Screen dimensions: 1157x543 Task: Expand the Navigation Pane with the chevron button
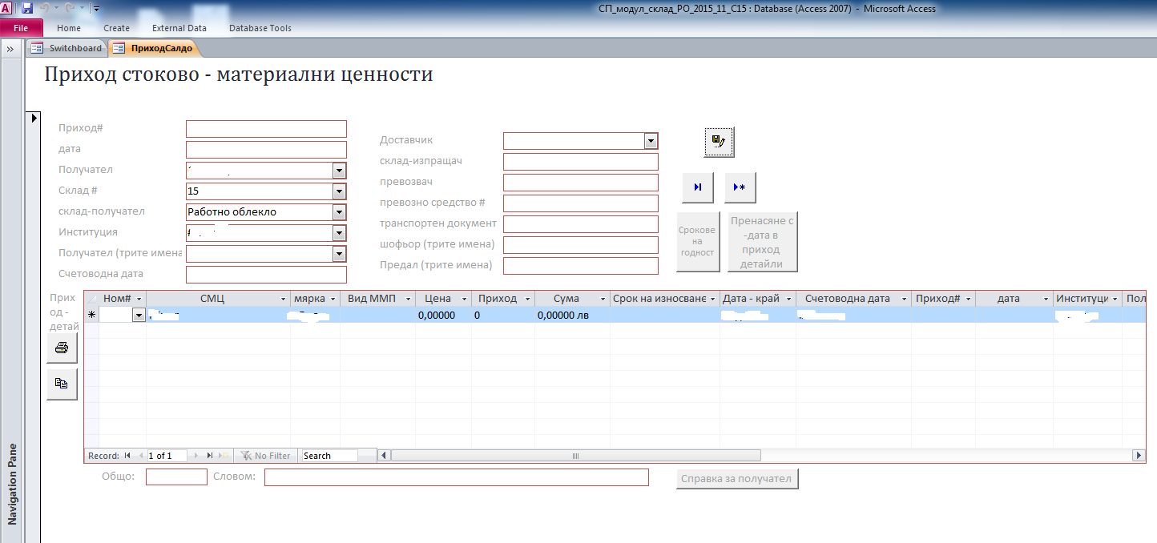tap(11, 49)
